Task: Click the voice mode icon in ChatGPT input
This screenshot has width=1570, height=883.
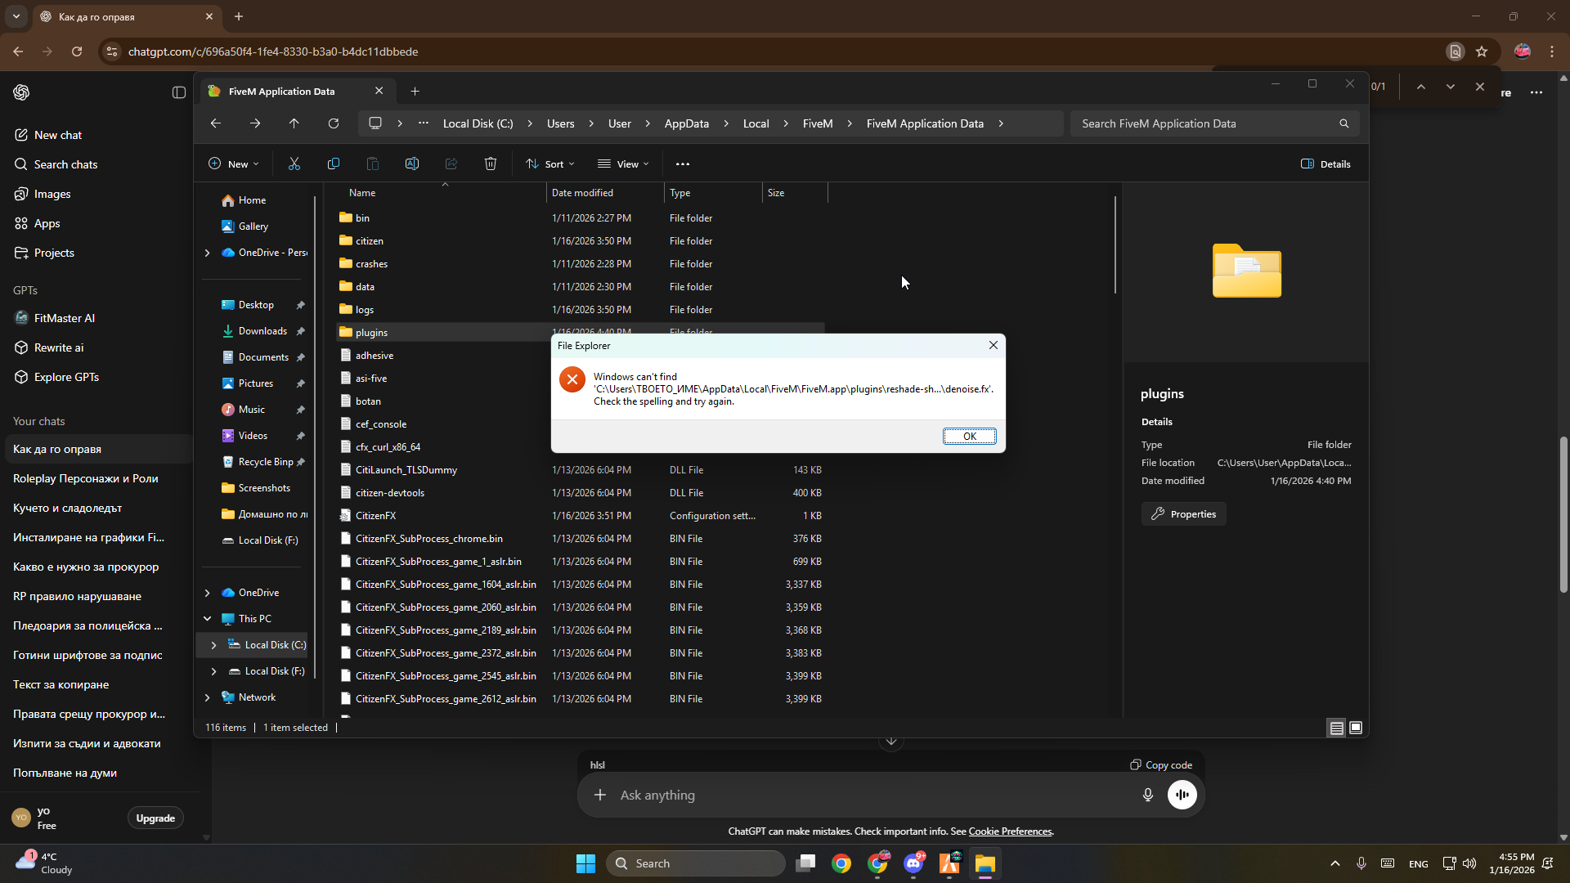Action: tap(1182, 795)
